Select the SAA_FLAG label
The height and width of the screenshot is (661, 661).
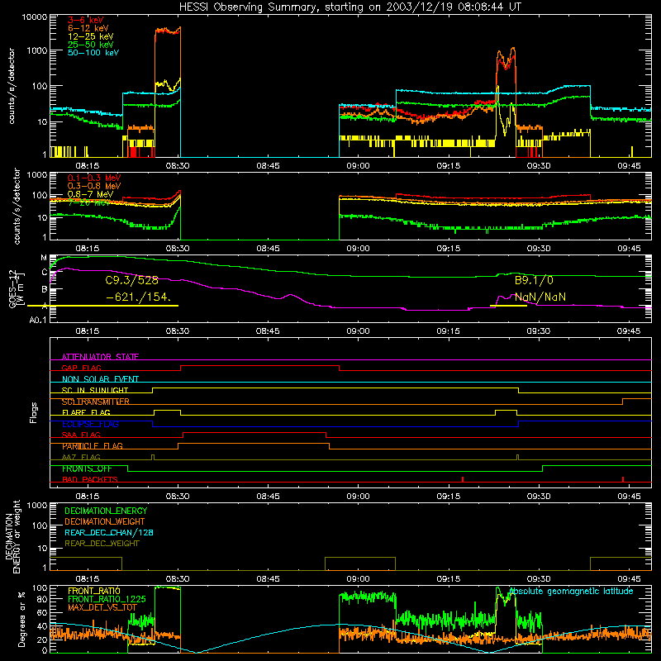(81, 435)
